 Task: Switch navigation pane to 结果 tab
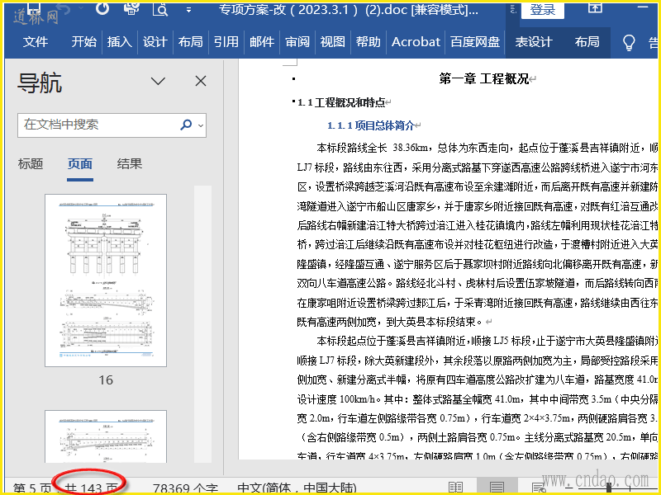pos(130,163)
